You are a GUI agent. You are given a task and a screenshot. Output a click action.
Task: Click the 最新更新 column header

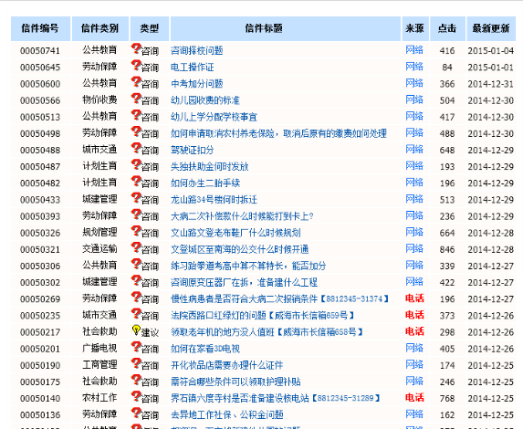click(491, 28)
